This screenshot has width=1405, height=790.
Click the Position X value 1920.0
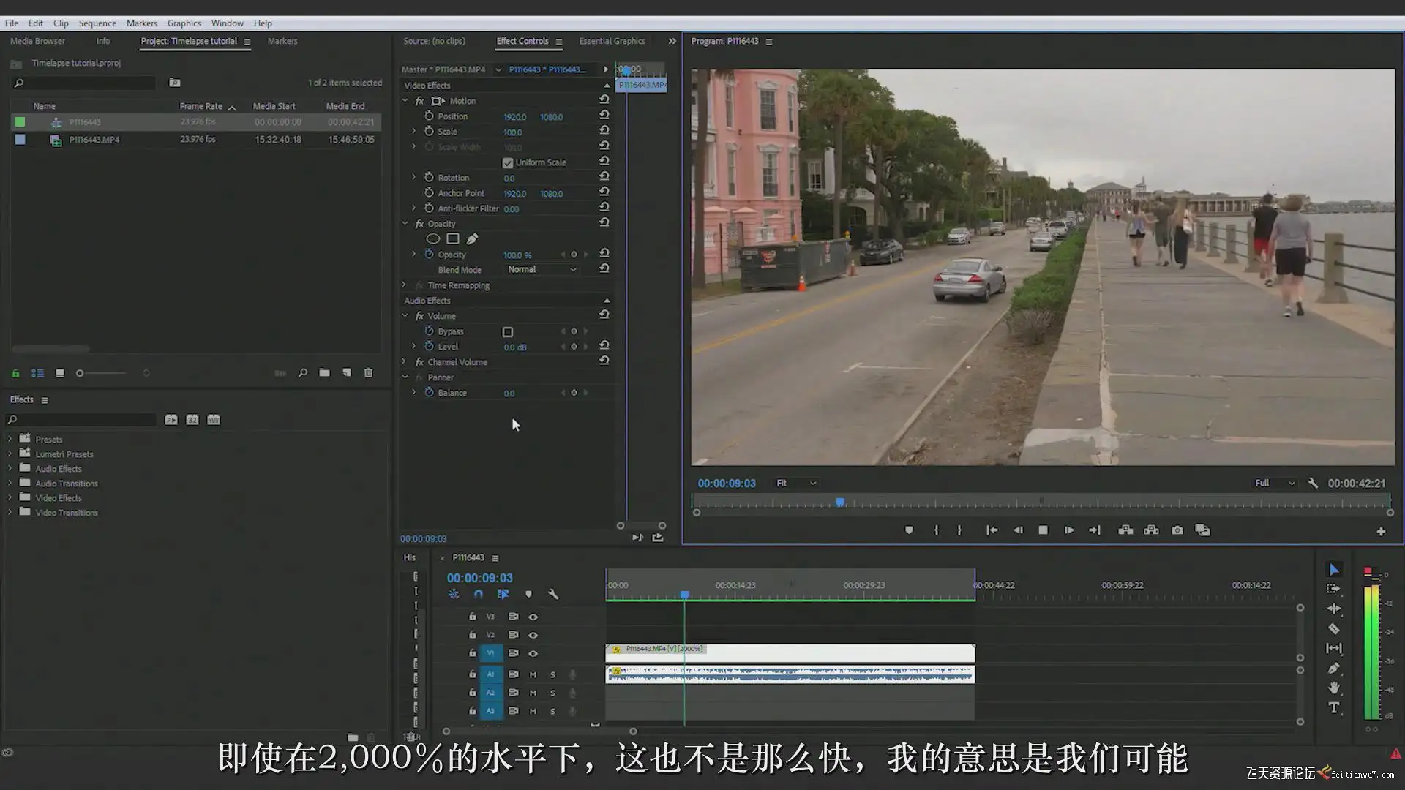click(x=514, y=117)
